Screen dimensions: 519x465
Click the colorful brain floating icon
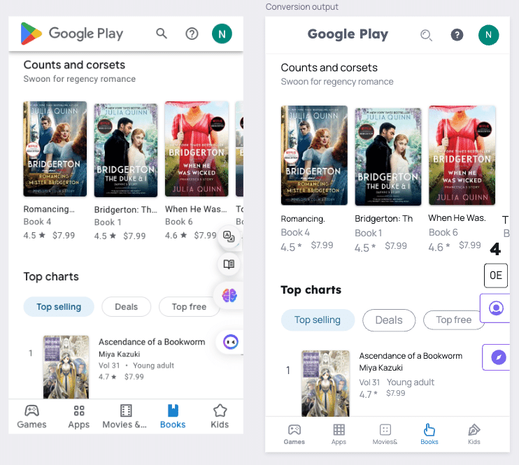[229, 295]
